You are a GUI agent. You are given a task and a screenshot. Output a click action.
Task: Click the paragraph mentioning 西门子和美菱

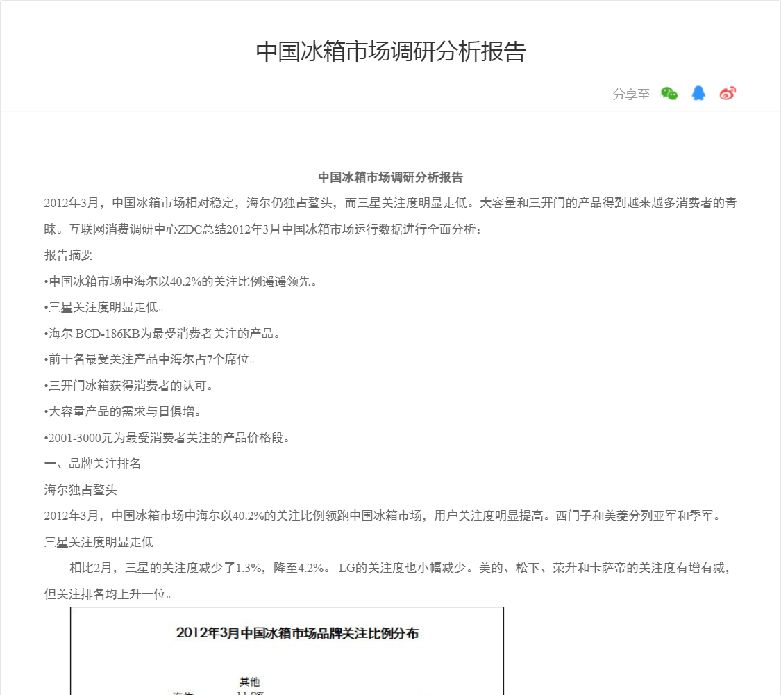(383, 516)
